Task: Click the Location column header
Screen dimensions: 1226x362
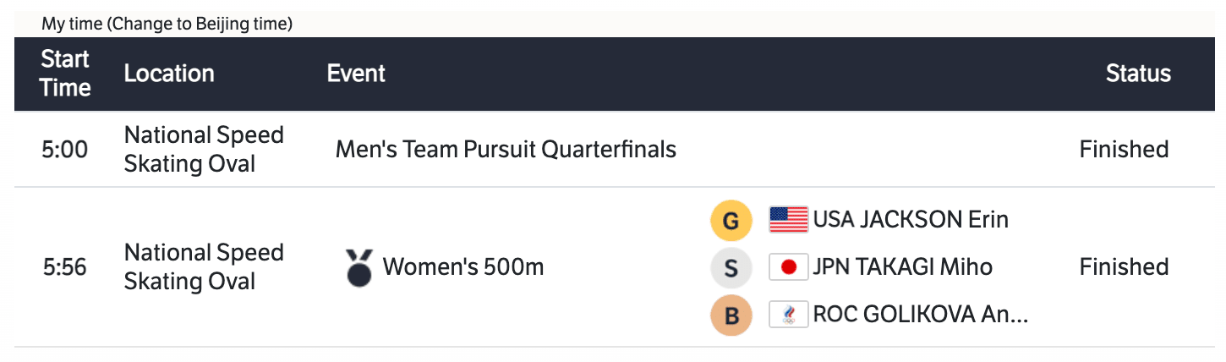Action: pyautogui.click(x=169, y=74)
